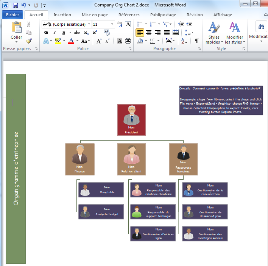This screenshot has height=266, width=268.
Task: Click distributed alignment icon
Action: [x=176, y=33]
